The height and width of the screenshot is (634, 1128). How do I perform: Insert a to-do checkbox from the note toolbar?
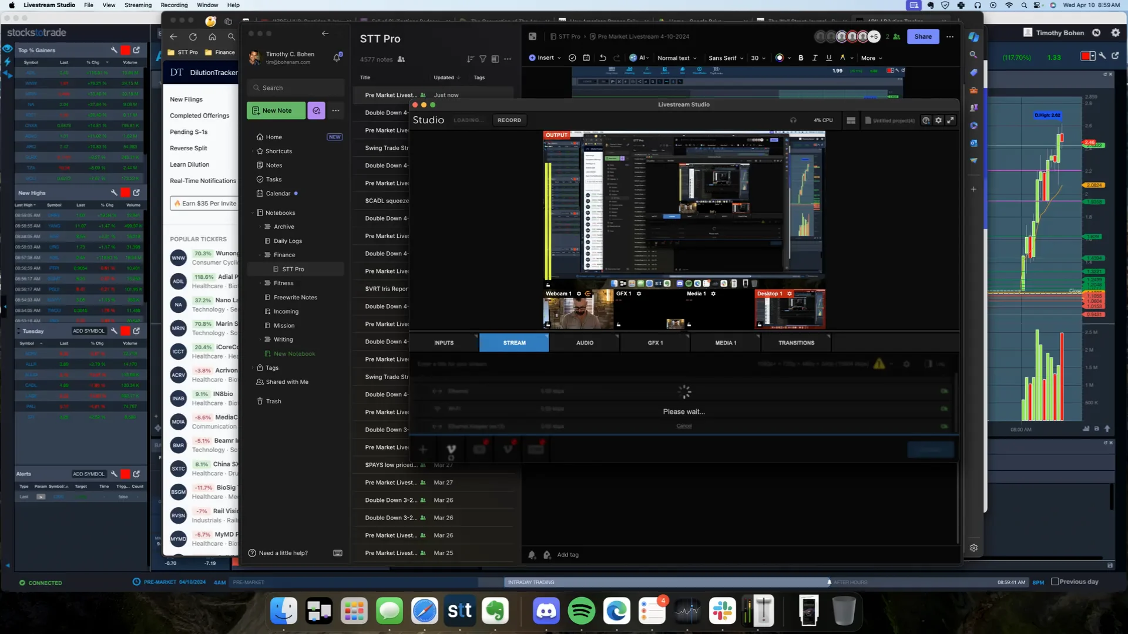click(572, 58)
